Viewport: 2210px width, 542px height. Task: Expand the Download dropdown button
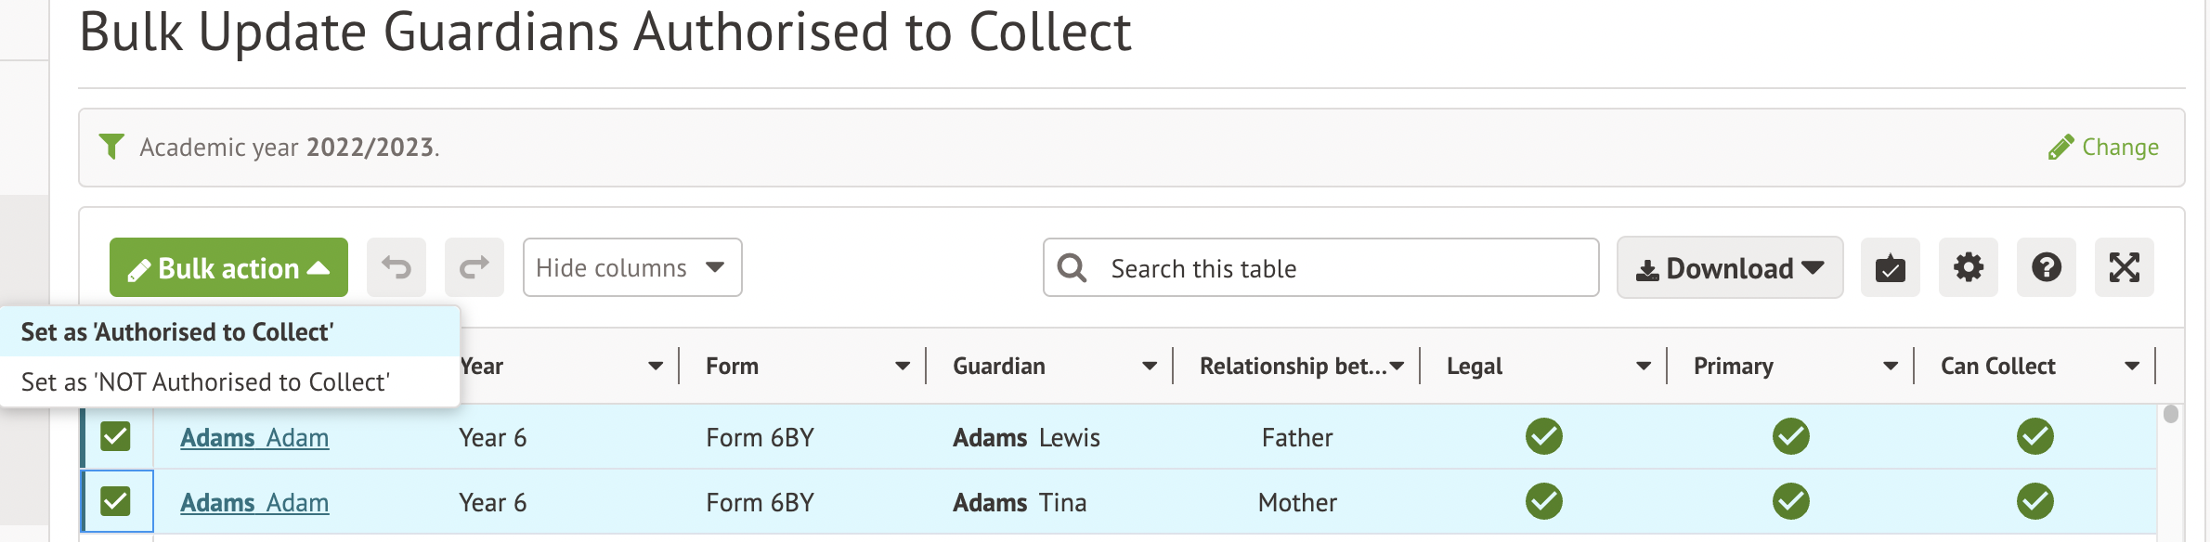click(1729, 268)
